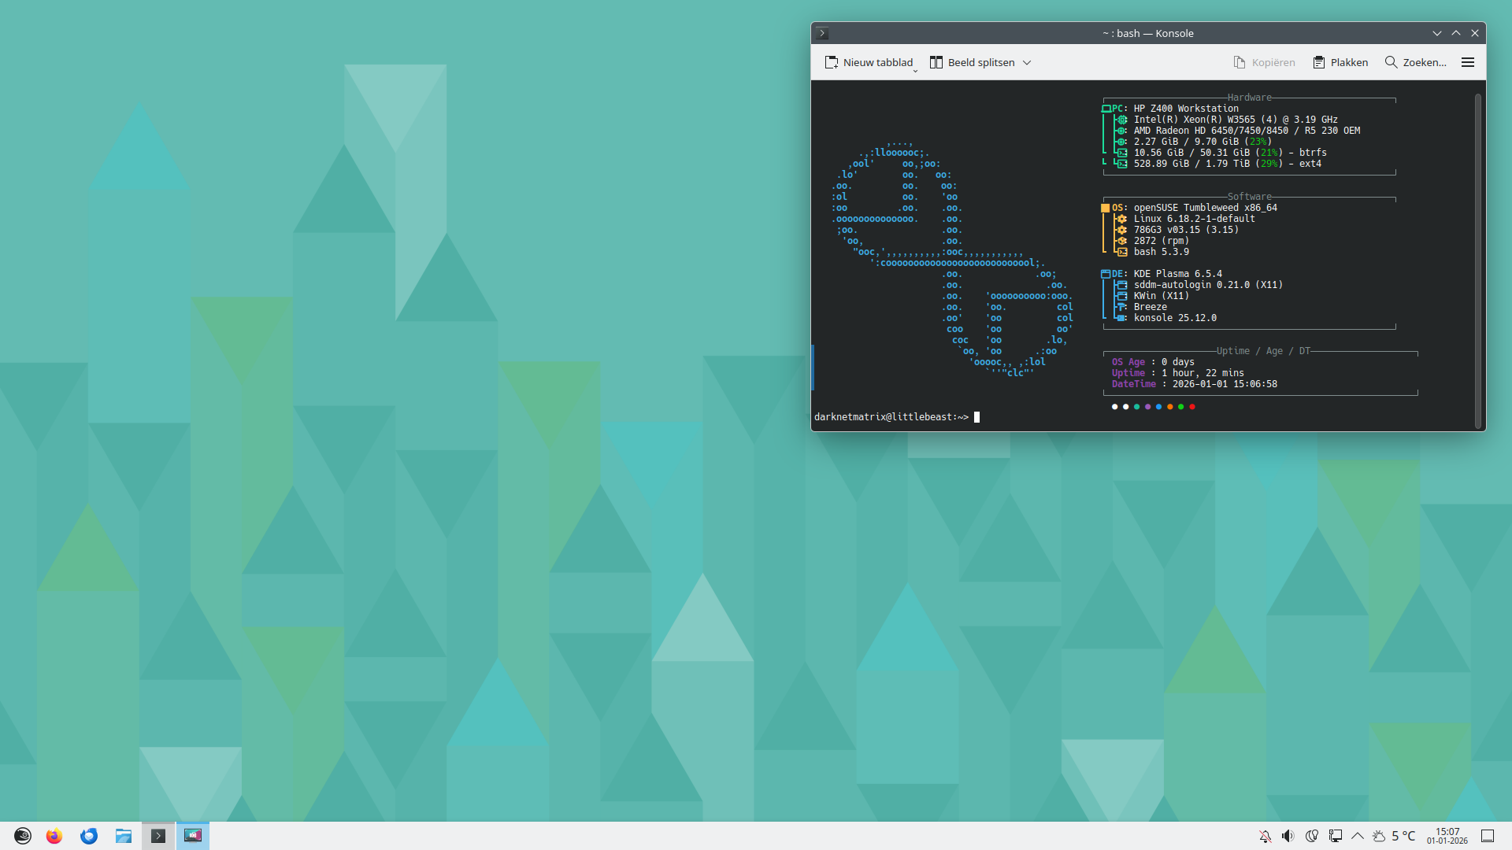Click the Plakken button
The height and width of the screenshot is (850, 1512).
[1340, 62]
